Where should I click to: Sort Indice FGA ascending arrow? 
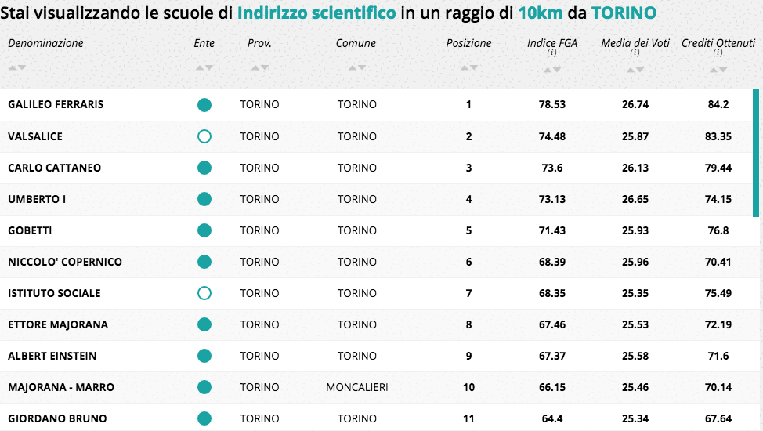(548, 70)
